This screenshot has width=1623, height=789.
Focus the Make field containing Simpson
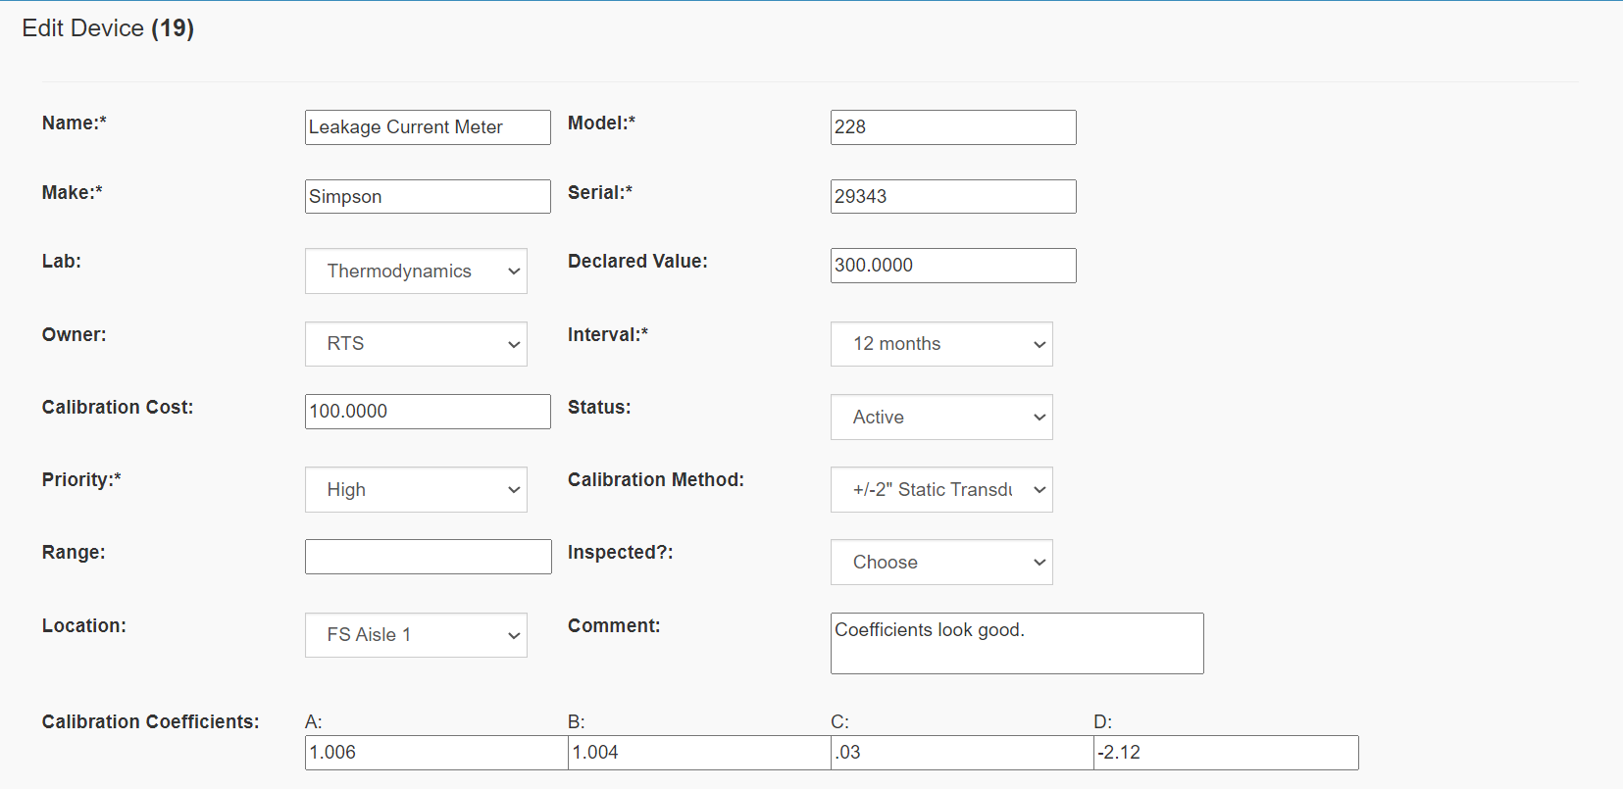(428, 196)
